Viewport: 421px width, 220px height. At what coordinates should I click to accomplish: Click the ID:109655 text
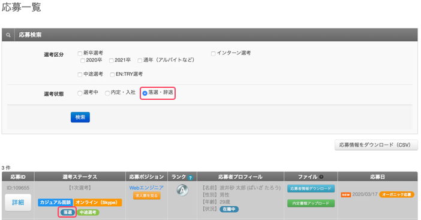[18, 188]
